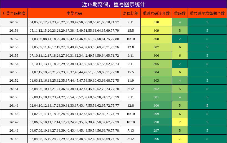
Task: Click the title 近15期奇偶，重号图示统计
Action: pyautogui.click(x=113, y=4)
